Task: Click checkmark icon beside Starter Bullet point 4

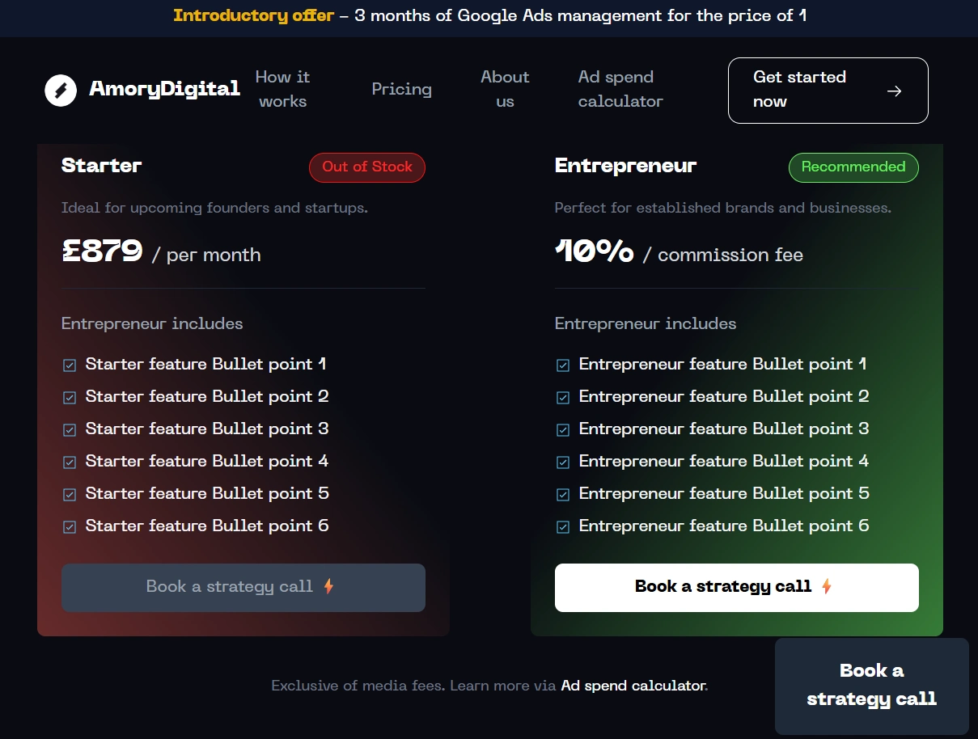Action: click(x=70, y=462)
